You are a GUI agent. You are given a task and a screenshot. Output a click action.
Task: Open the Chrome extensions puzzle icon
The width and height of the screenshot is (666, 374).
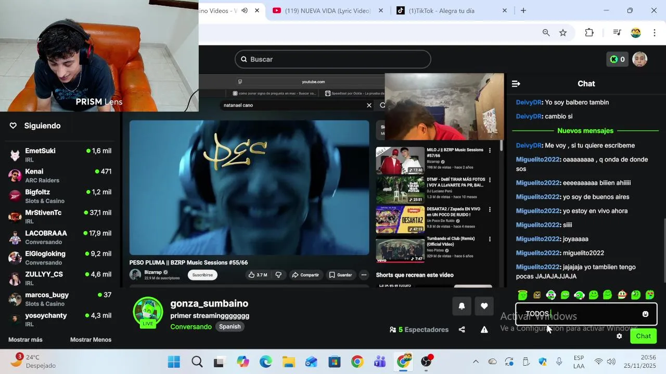589,33
